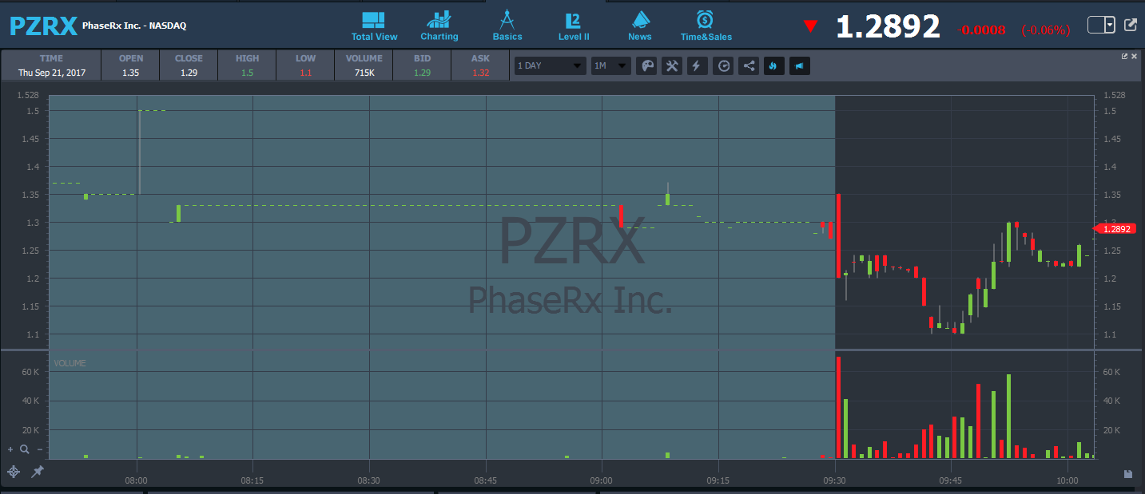1145x494 pixels.
Task: Open the Level II tab
Action: coord(574,26)
